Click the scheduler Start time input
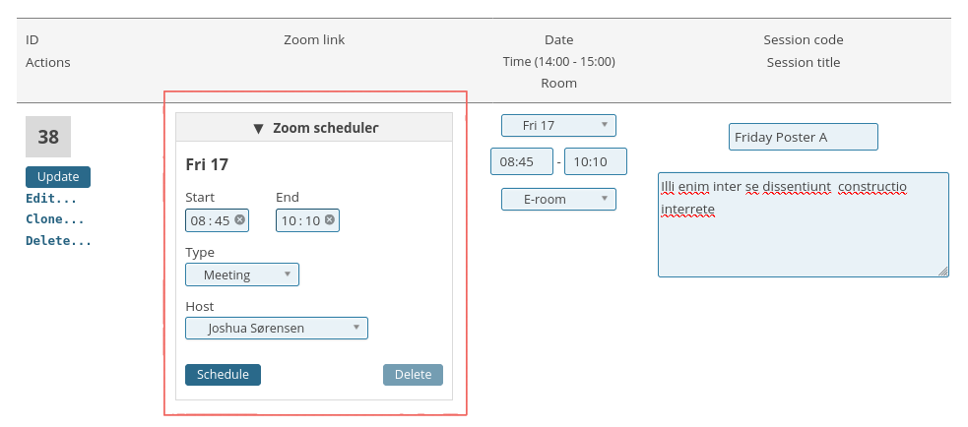Screen dimensions: 968x427 click(210, 220)
